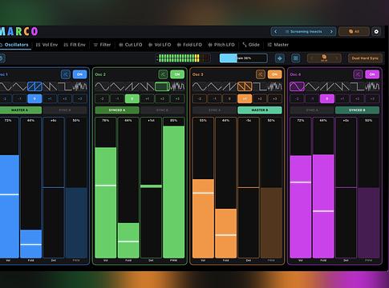Set Osc 4 octave to -1
Image resolution: width=389 pixels, height=288 pixels.
click(x=312, y=99)
